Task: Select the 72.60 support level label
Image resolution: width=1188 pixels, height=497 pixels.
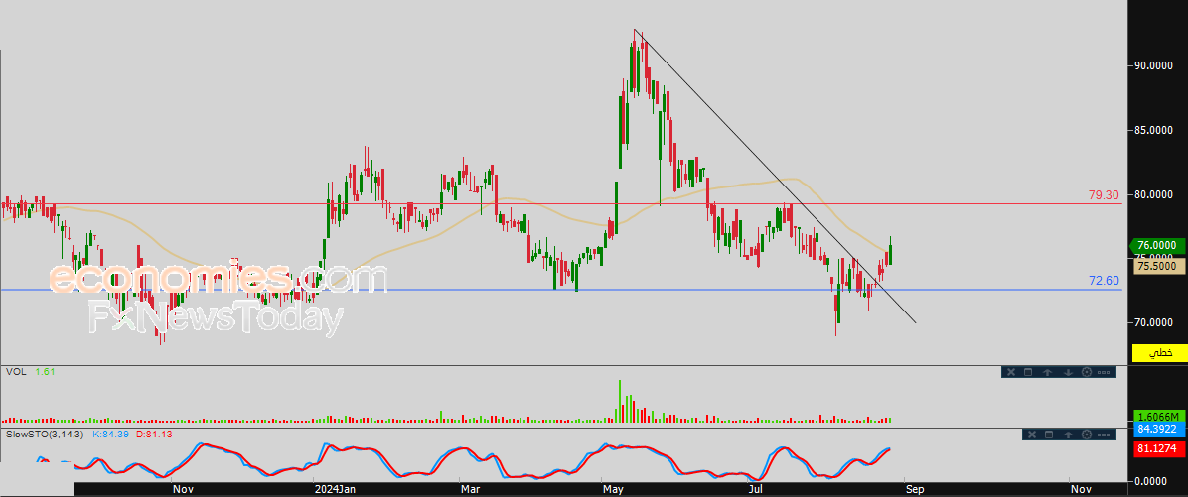Action: tap(1104, 281)
